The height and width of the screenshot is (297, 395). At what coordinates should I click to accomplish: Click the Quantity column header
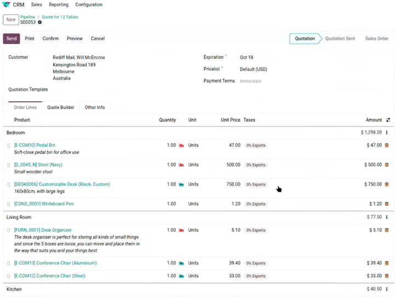(167, 120)
